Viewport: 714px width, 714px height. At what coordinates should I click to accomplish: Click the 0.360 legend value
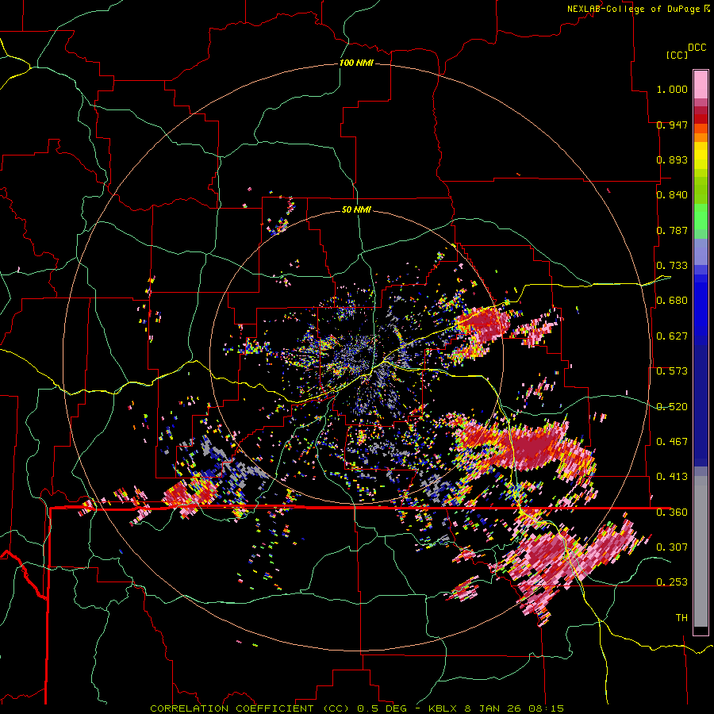672,512
